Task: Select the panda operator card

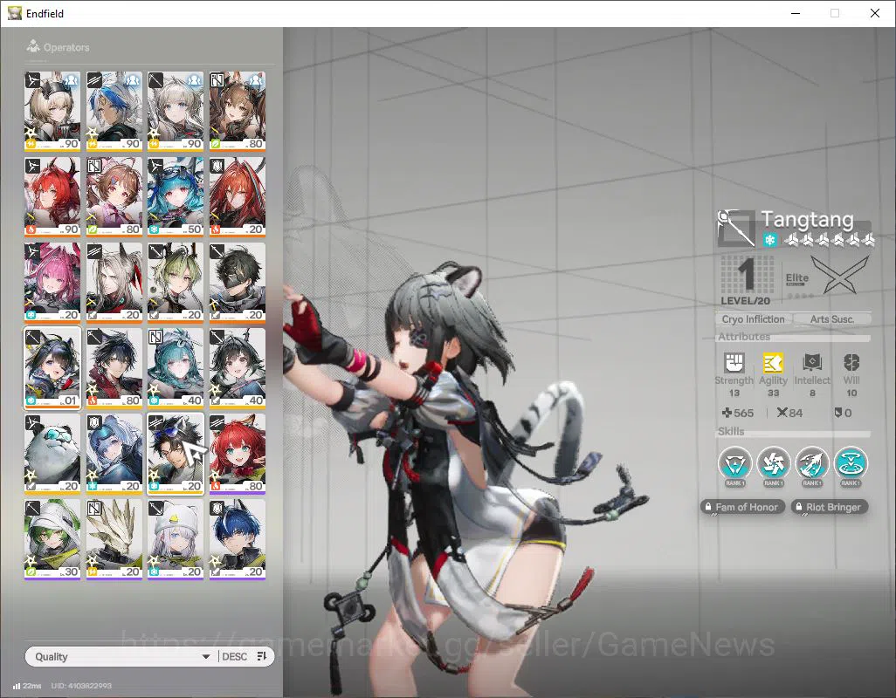Action: (x=52, y=453)
